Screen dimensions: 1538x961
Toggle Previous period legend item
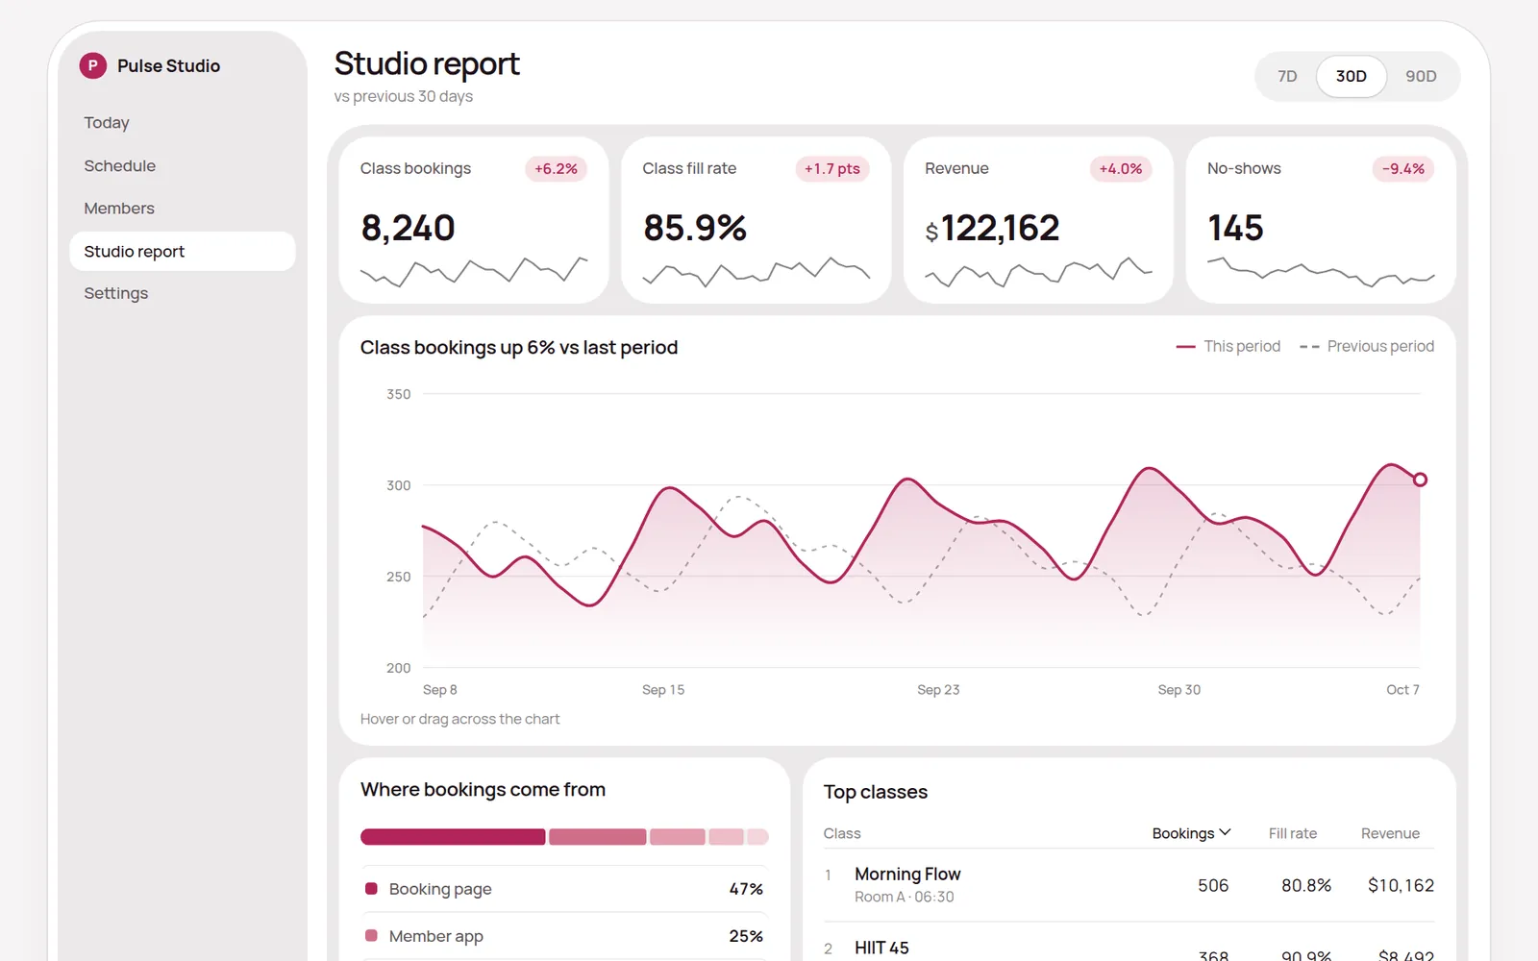pos(1366,346)
